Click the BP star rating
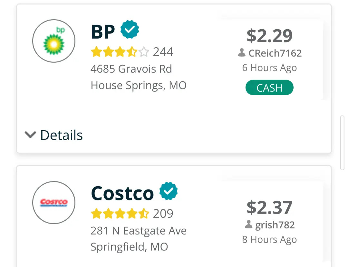 (120, 52)
